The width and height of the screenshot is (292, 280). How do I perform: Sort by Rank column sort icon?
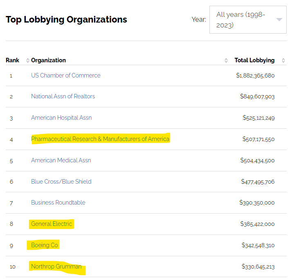(x=28, y=61)
